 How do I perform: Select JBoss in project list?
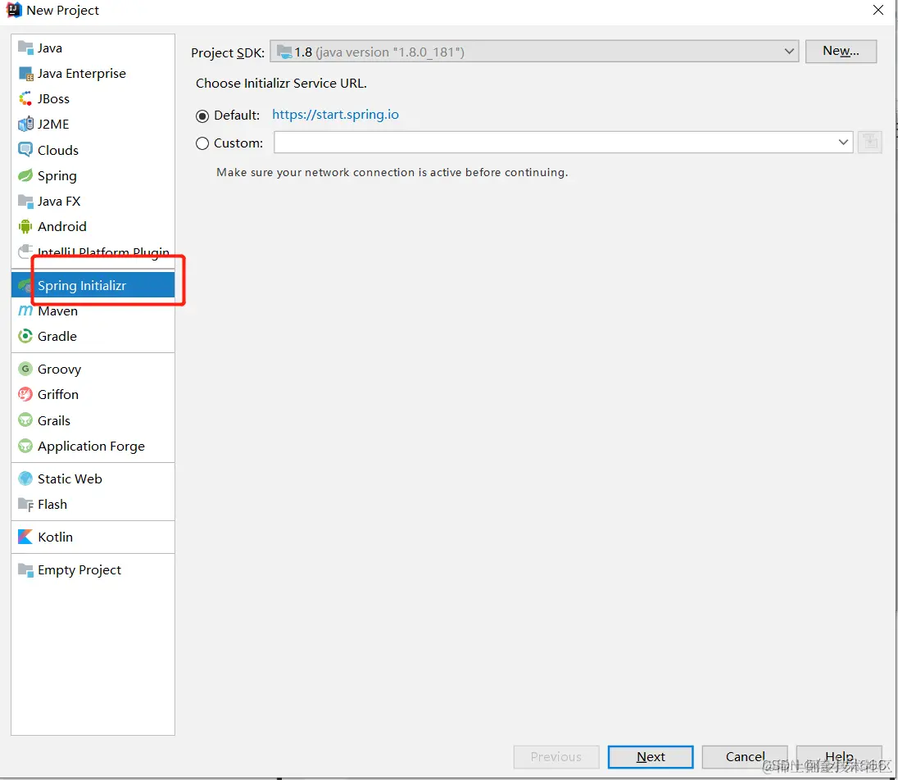[x=93, y=98]
